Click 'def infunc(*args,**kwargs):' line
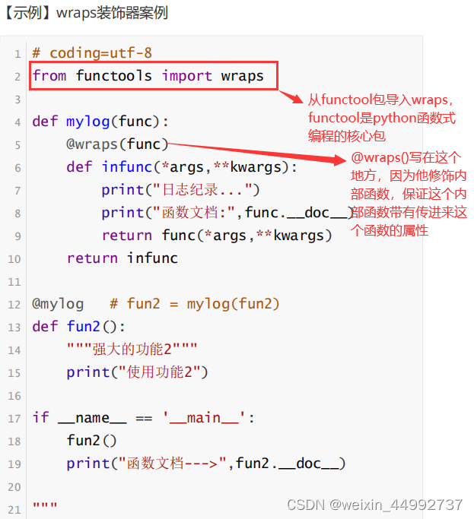Image resolution: width=474 pixels, height=519 pixels. (182, 167)
